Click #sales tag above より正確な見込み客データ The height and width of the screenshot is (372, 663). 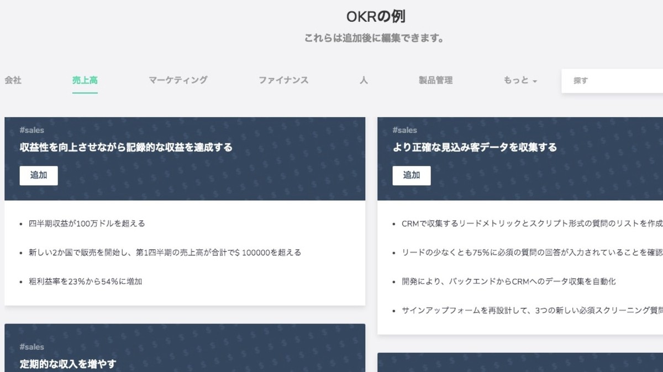pos(404,130)
